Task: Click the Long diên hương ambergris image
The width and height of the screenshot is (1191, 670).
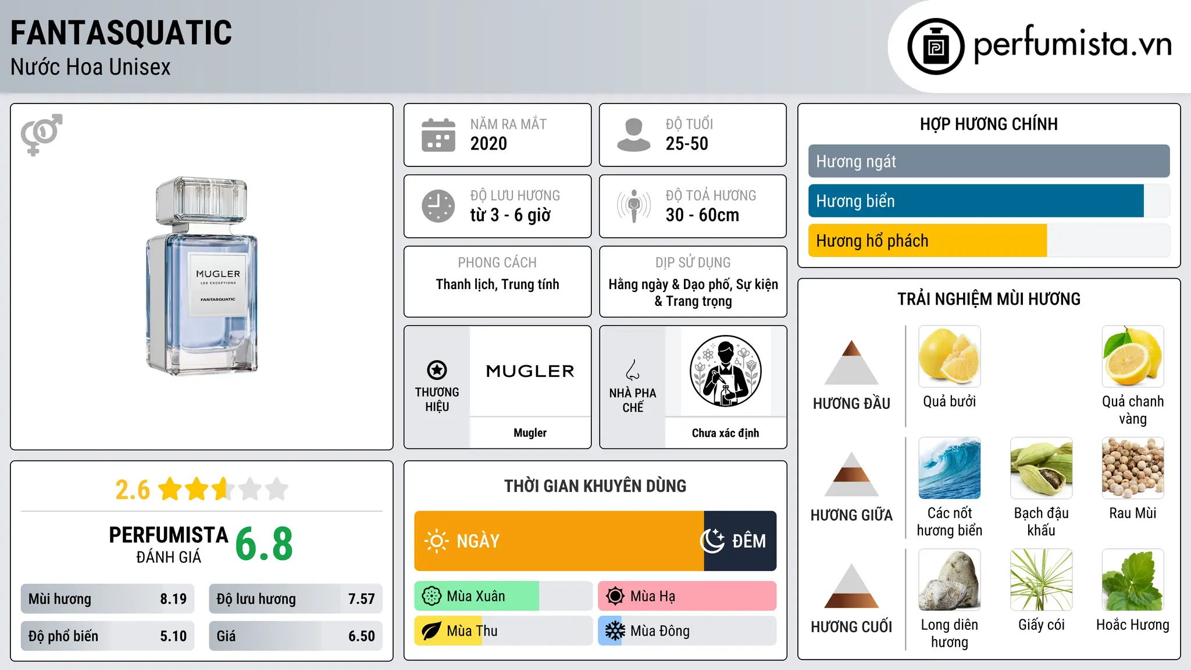Action: click(x=950, y=580)
